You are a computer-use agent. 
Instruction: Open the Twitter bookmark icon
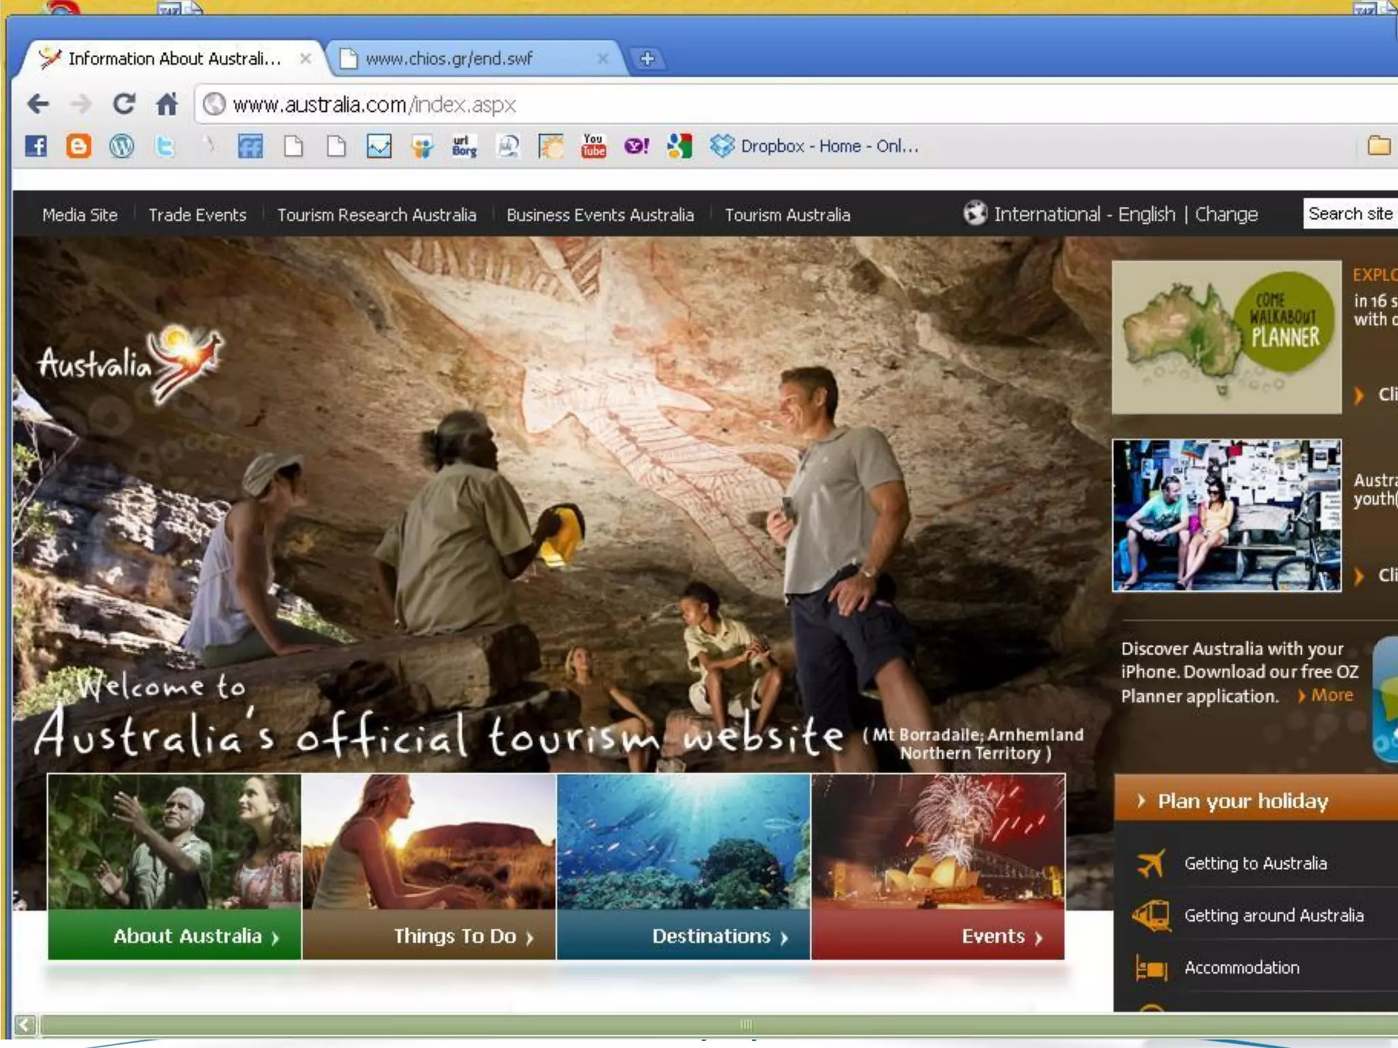(165, 146)
